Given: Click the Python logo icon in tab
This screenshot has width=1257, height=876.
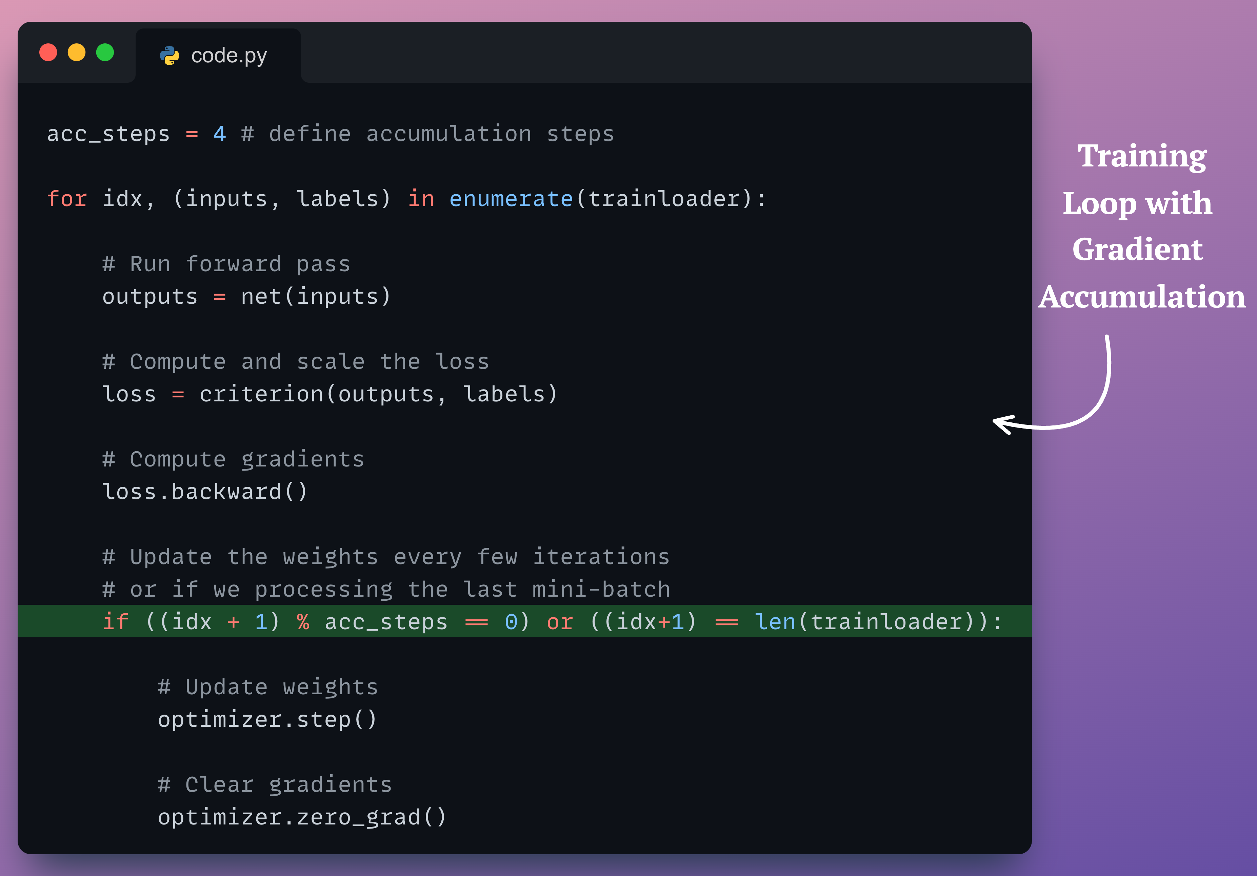Looking at the screenshot, I should coord(169,55).
